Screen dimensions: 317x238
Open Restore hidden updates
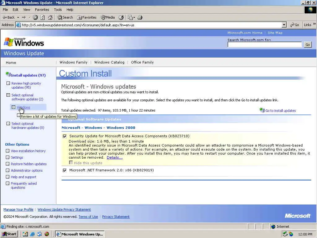point(29,164)
